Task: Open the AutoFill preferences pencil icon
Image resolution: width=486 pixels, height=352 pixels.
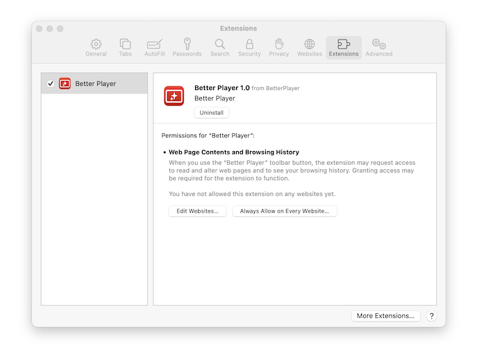Action: point(154,44)
